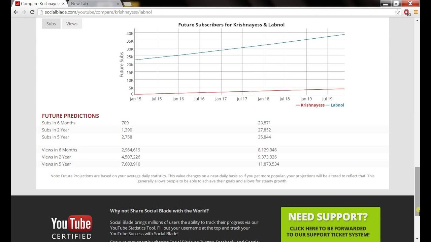Select the 'Subs in 6 Months' label

[x=59, y=123]
